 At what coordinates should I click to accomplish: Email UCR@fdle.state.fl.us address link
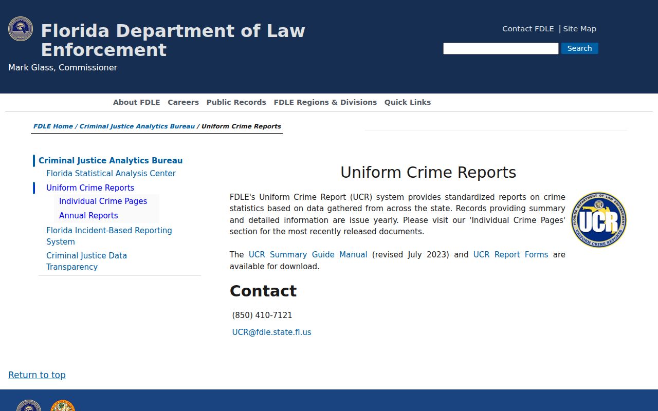tap(271, 332)
